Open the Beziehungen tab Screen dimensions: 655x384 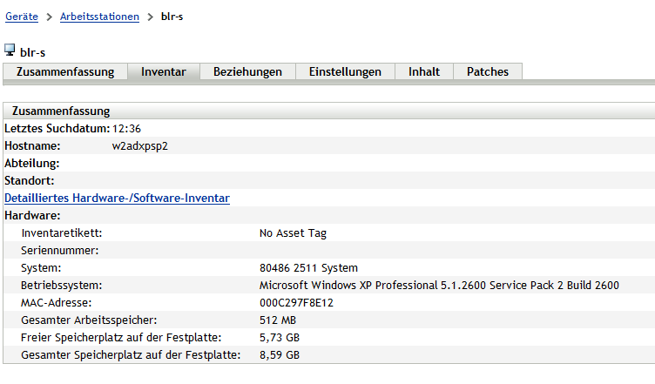[247, 71]
